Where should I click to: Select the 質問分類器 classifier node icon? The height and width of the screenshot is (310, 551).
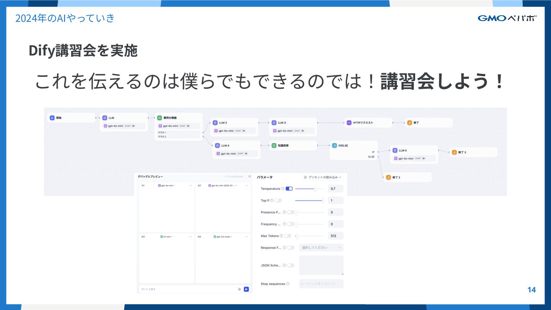160,118
